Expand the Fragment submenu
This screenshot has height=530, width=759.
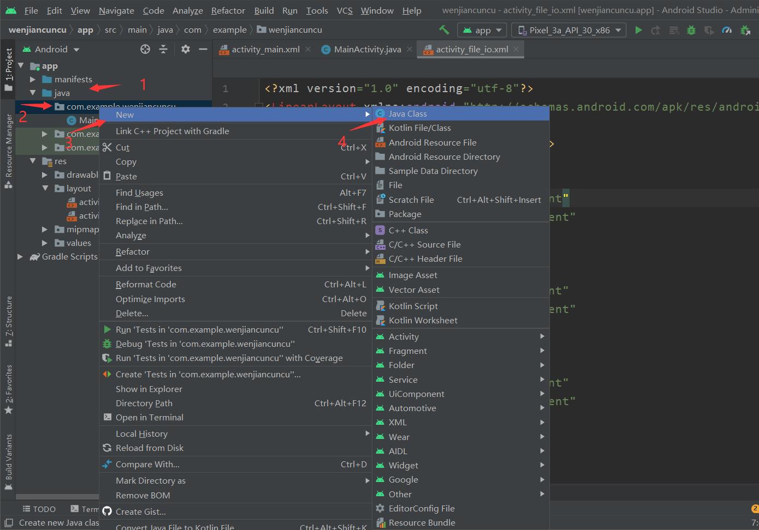coord(461,351)
